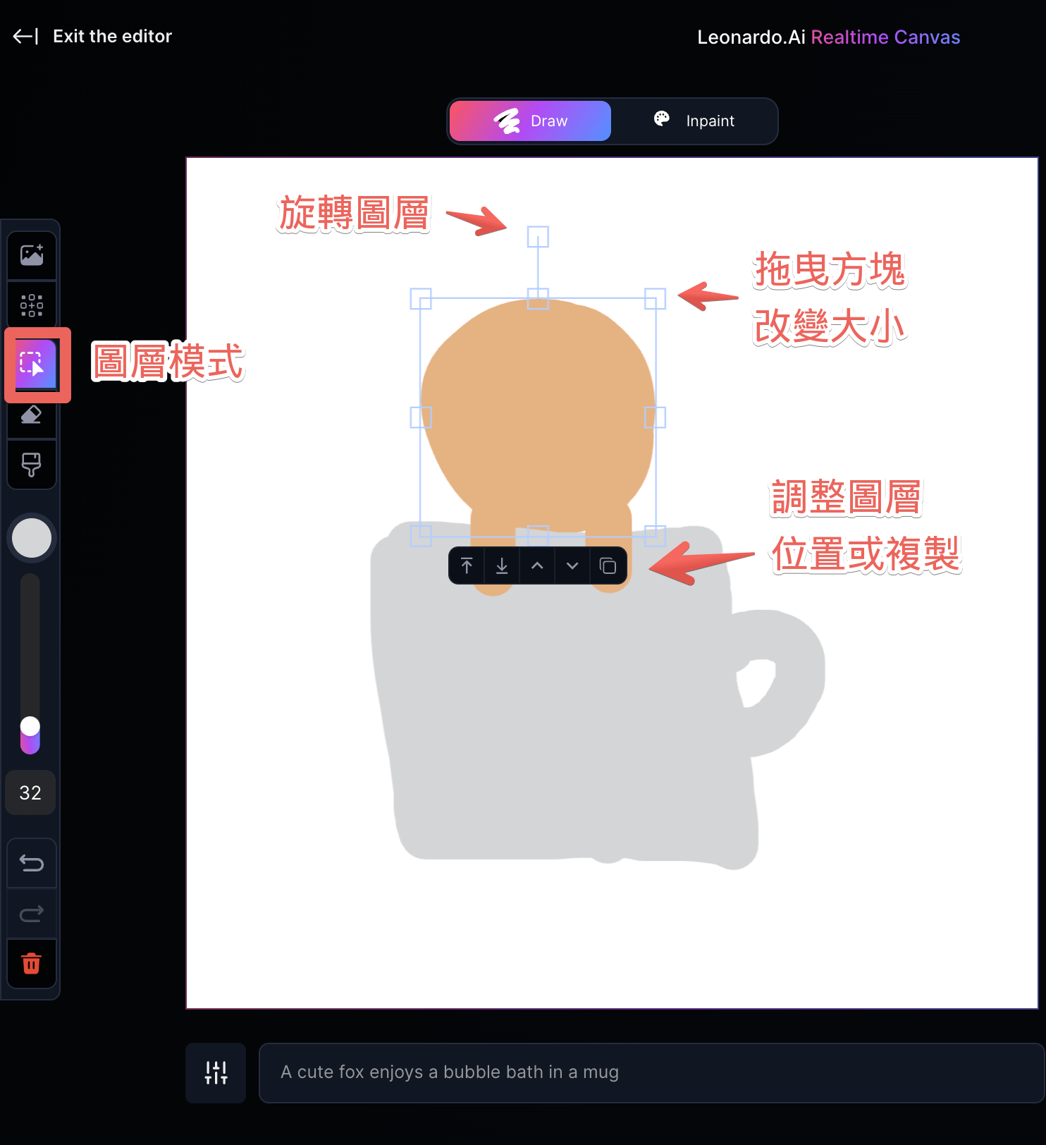The height and width of the screenshot is (1145, 1046).
Task: Bring layer to front
Action: tap(467, 565)
